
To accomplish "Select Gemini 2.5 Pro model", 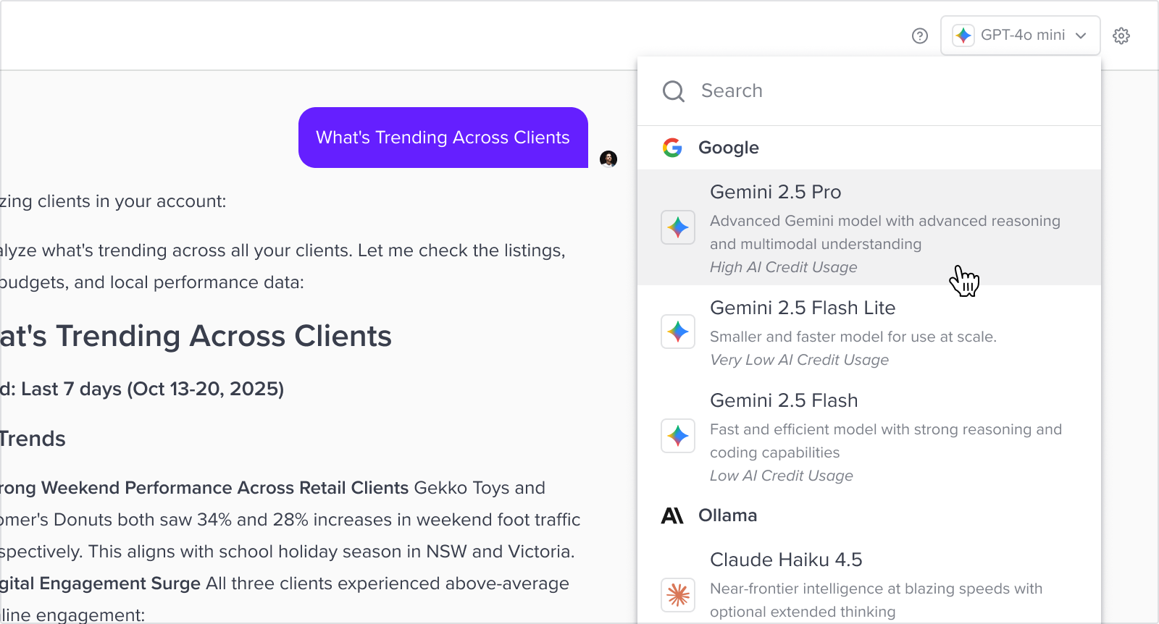I will (869, 227).
